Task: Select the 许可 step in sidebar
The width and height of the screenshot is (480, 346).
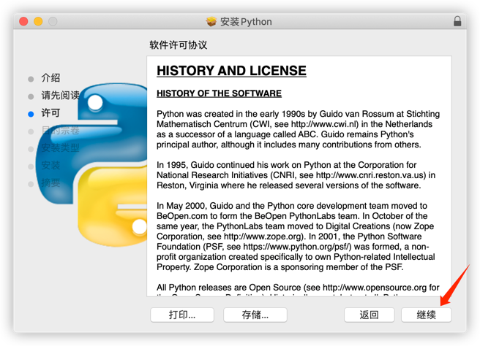Action: coord(50,113)
